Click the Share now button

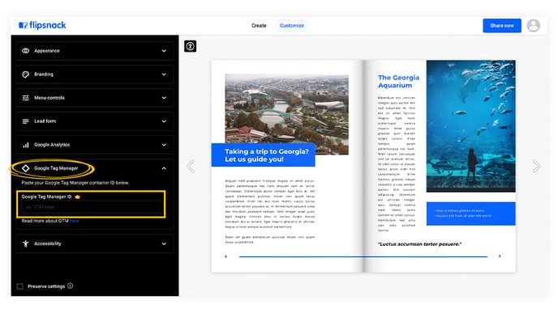(x=502, y=26)
